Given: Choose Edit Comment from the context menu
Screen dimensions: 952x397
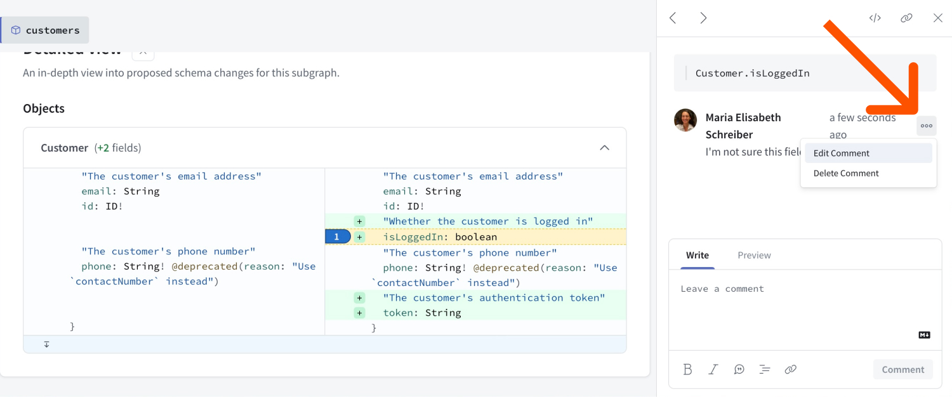Looking at the screenshot, I should [x=840, y=153].
